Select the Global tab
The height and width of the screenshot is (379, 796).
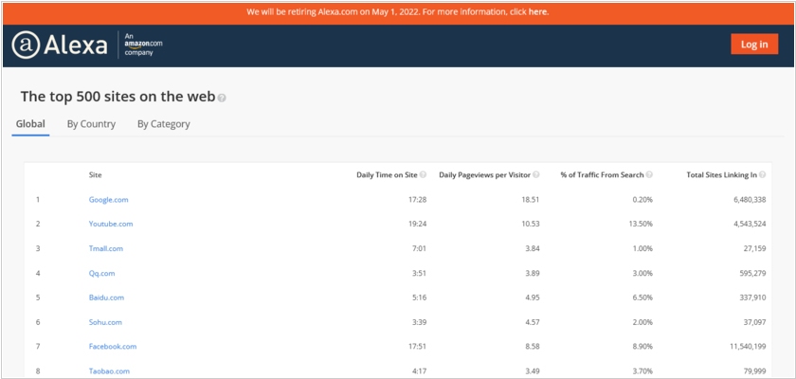pos(30,124)
